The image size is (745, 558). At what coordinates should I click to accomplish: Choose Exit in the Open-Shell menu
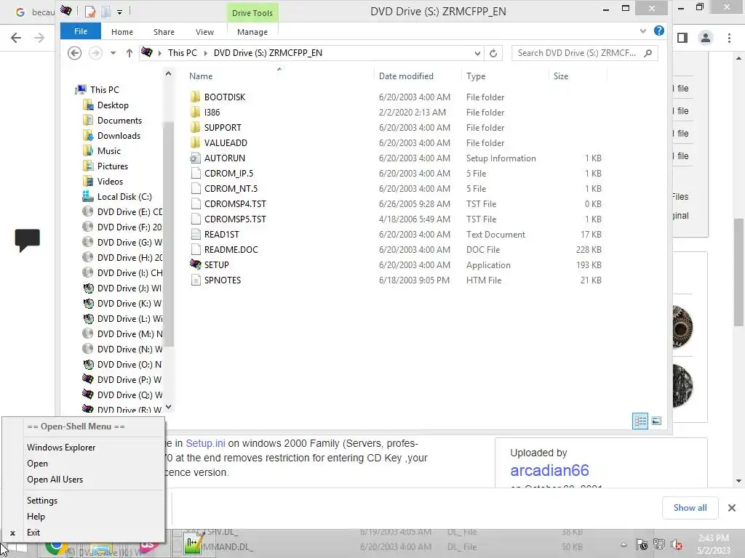(x=33, y=533)
